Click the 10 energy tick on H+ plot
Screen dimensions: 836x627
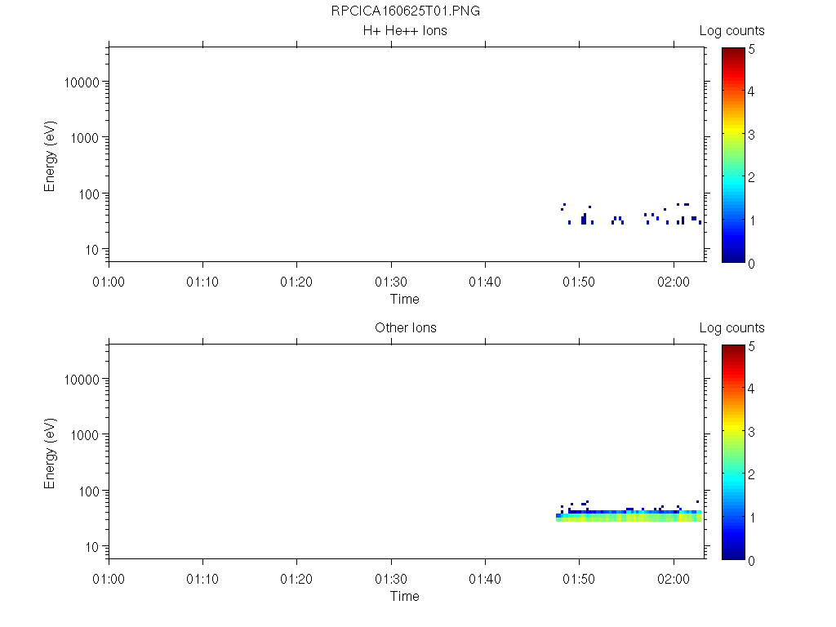[92, 250]
